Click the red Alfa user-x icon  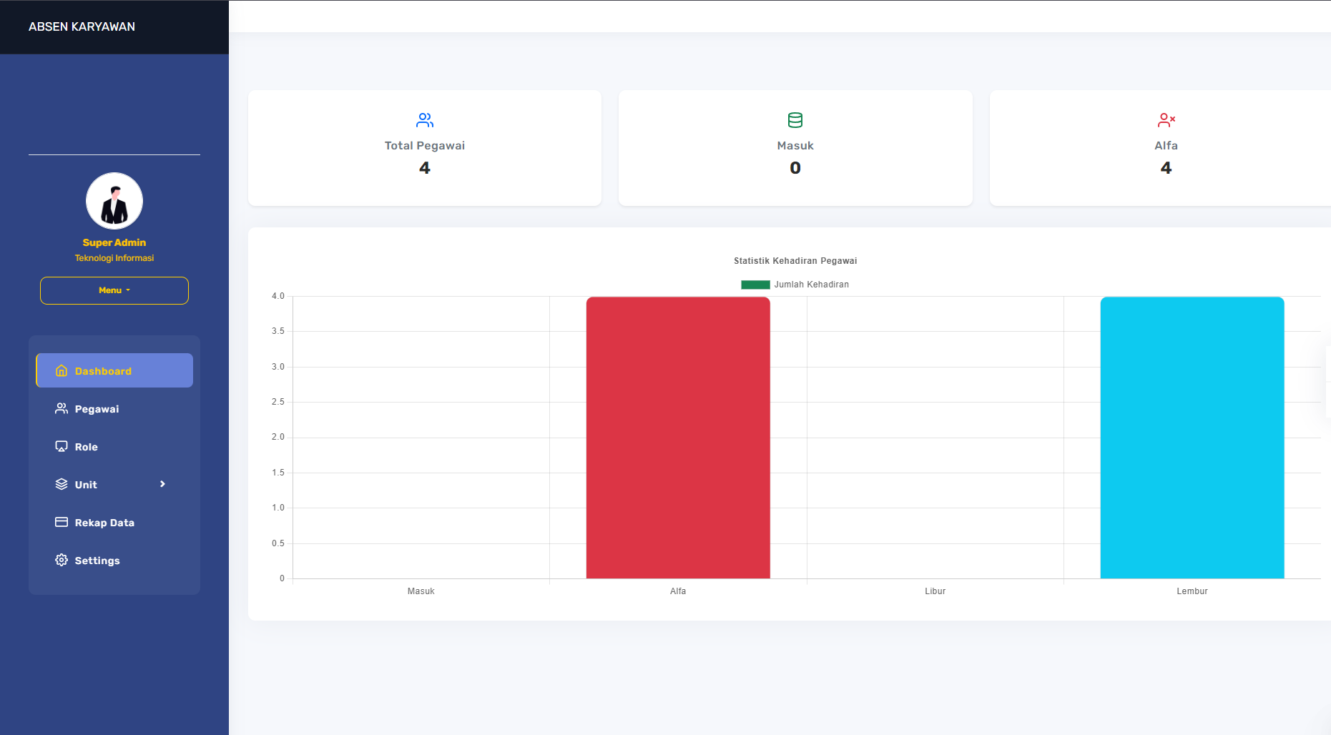pos(1166,119)
